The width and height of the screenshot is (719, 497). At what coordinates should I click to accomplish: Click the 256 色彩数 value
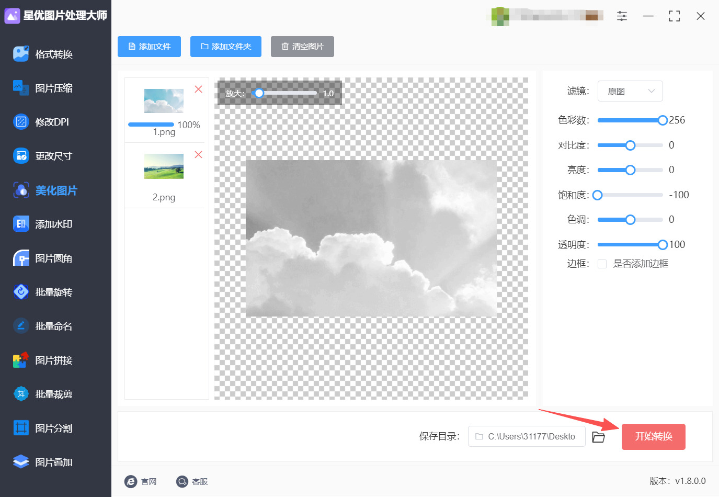[x=677, y=120]
